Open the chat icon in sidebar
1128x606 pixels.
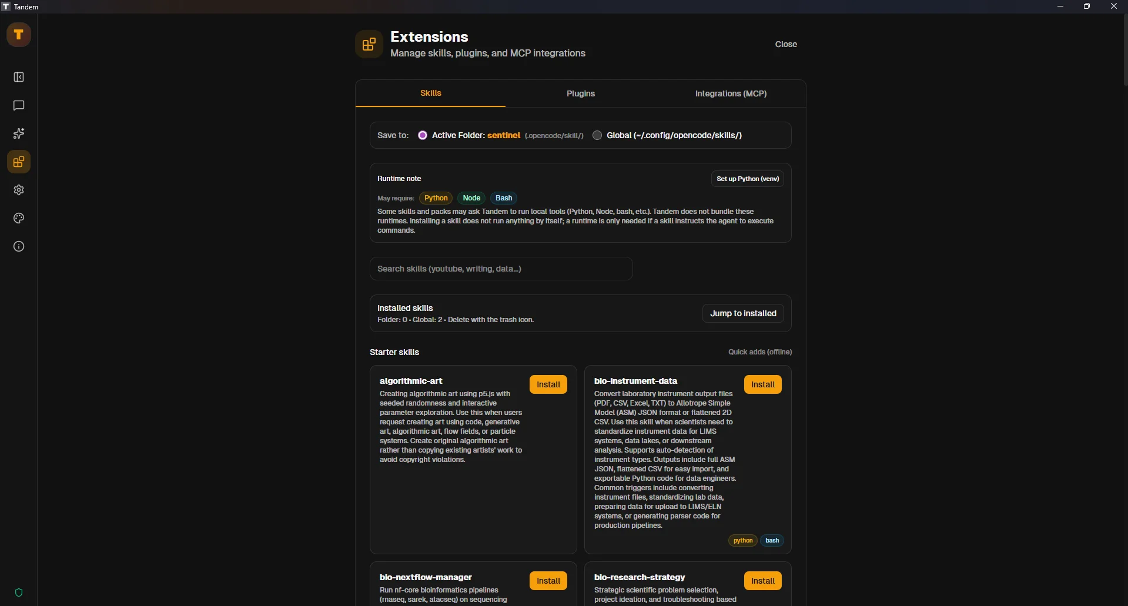point(19,106)
